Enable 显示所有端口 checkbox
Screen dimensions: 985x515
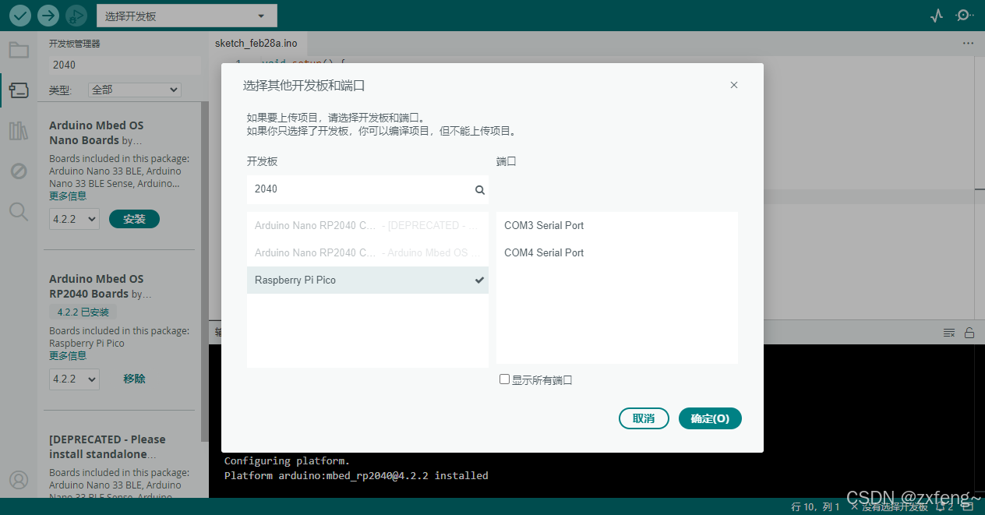pyautogui.click(x=505, y=379)
